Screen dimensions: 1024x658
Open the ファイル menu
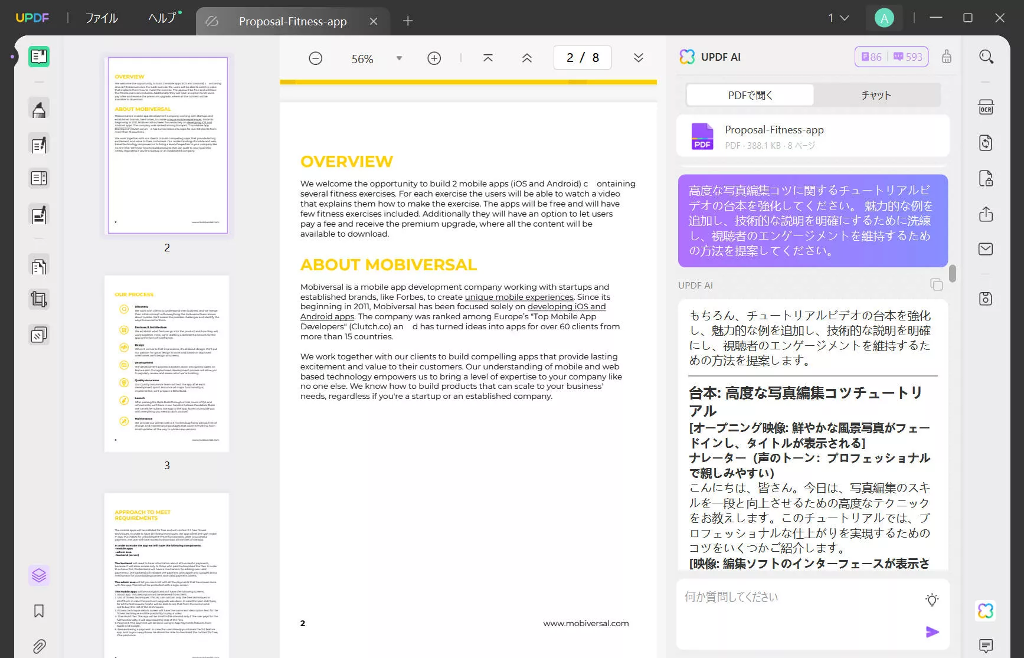(102, 18)
